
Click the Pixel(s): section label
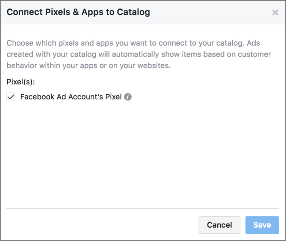tap(21, 82)
